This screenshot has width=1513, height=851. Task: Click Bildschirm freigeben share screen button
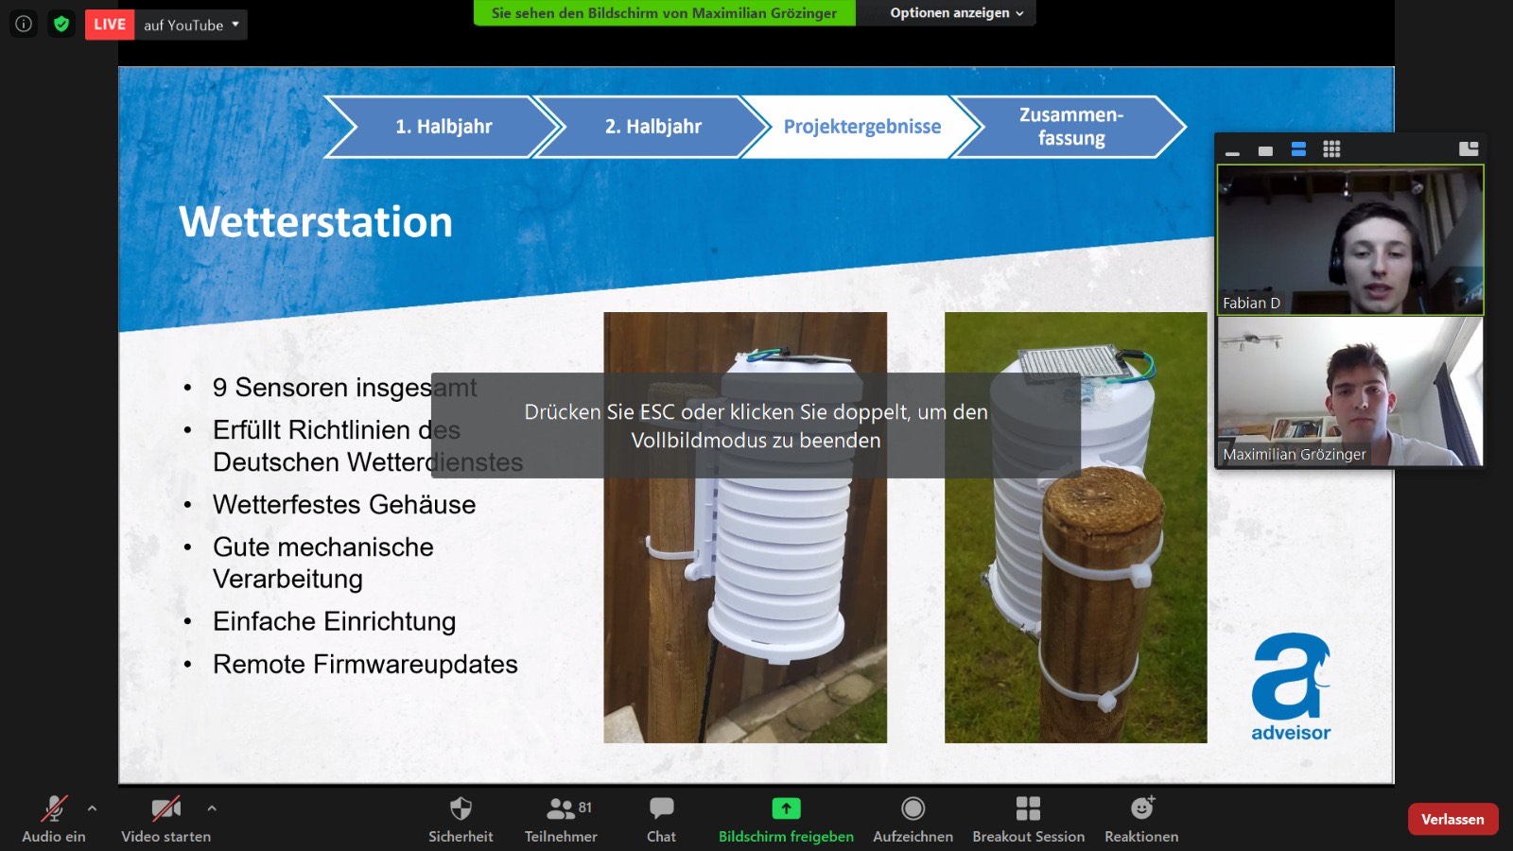click(786, 818)
